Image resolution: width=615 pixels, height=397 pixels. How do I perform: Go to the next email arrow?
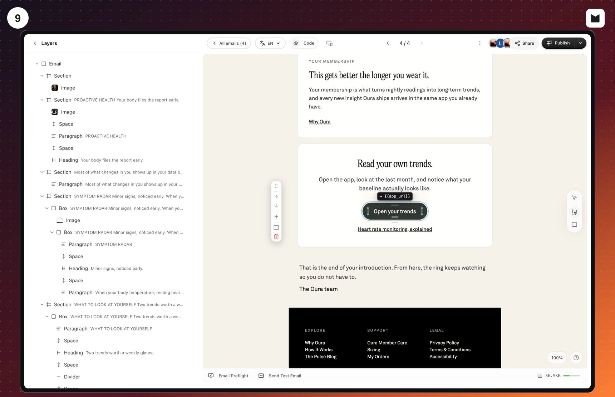click(422, 43)
